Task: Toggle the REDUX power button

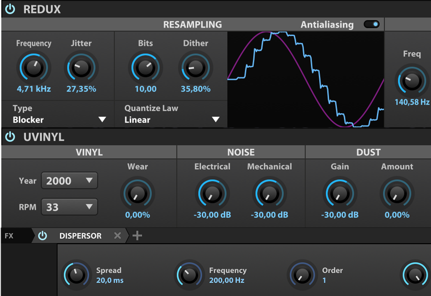Action: [10, 9]
